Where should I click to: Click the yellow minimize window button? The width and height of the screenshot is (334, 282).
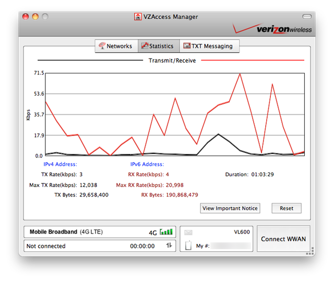[x=35, y=17]
